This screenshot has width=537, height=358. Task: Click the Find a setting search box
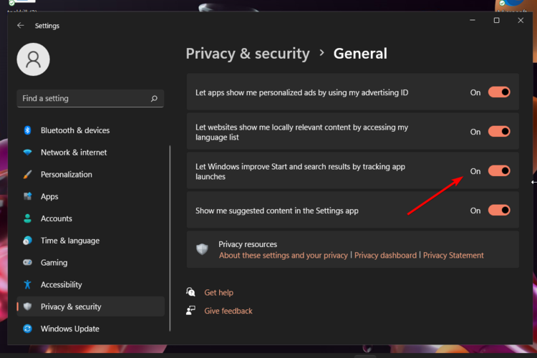(90, 99)
